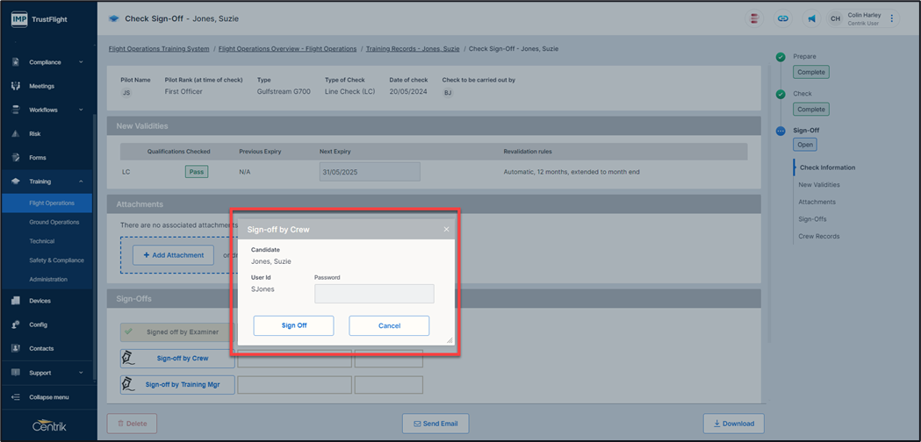Screen dimensions: 921x442
Task: Click the Devices icon in sidebar
Action: [16, 301]
